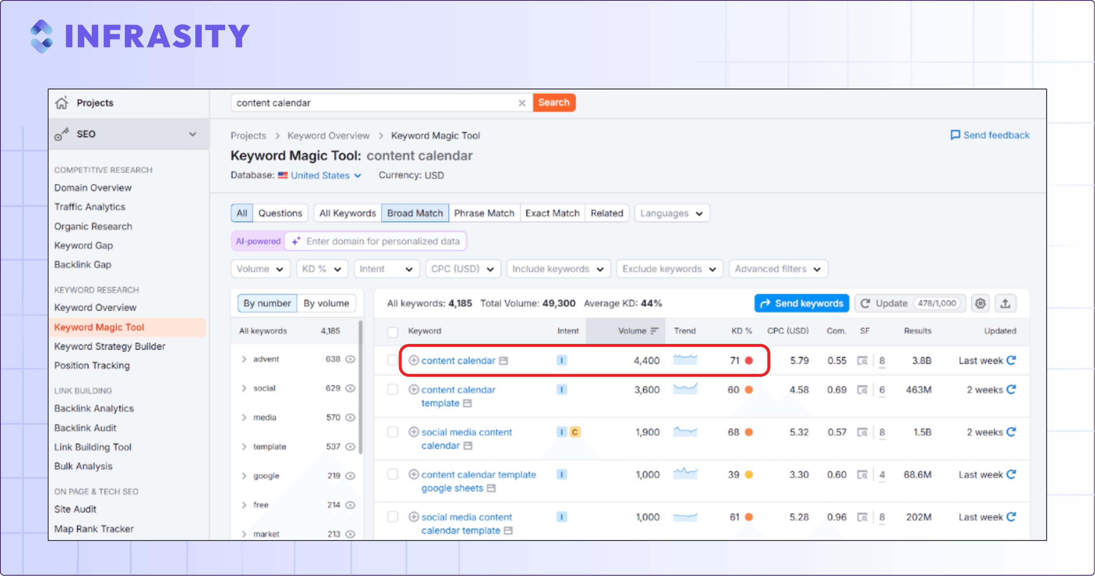Screen dimensions: 1095x576
Task: Click the AI sparkle icon in domain field
Action: click(x=296, y=241)
